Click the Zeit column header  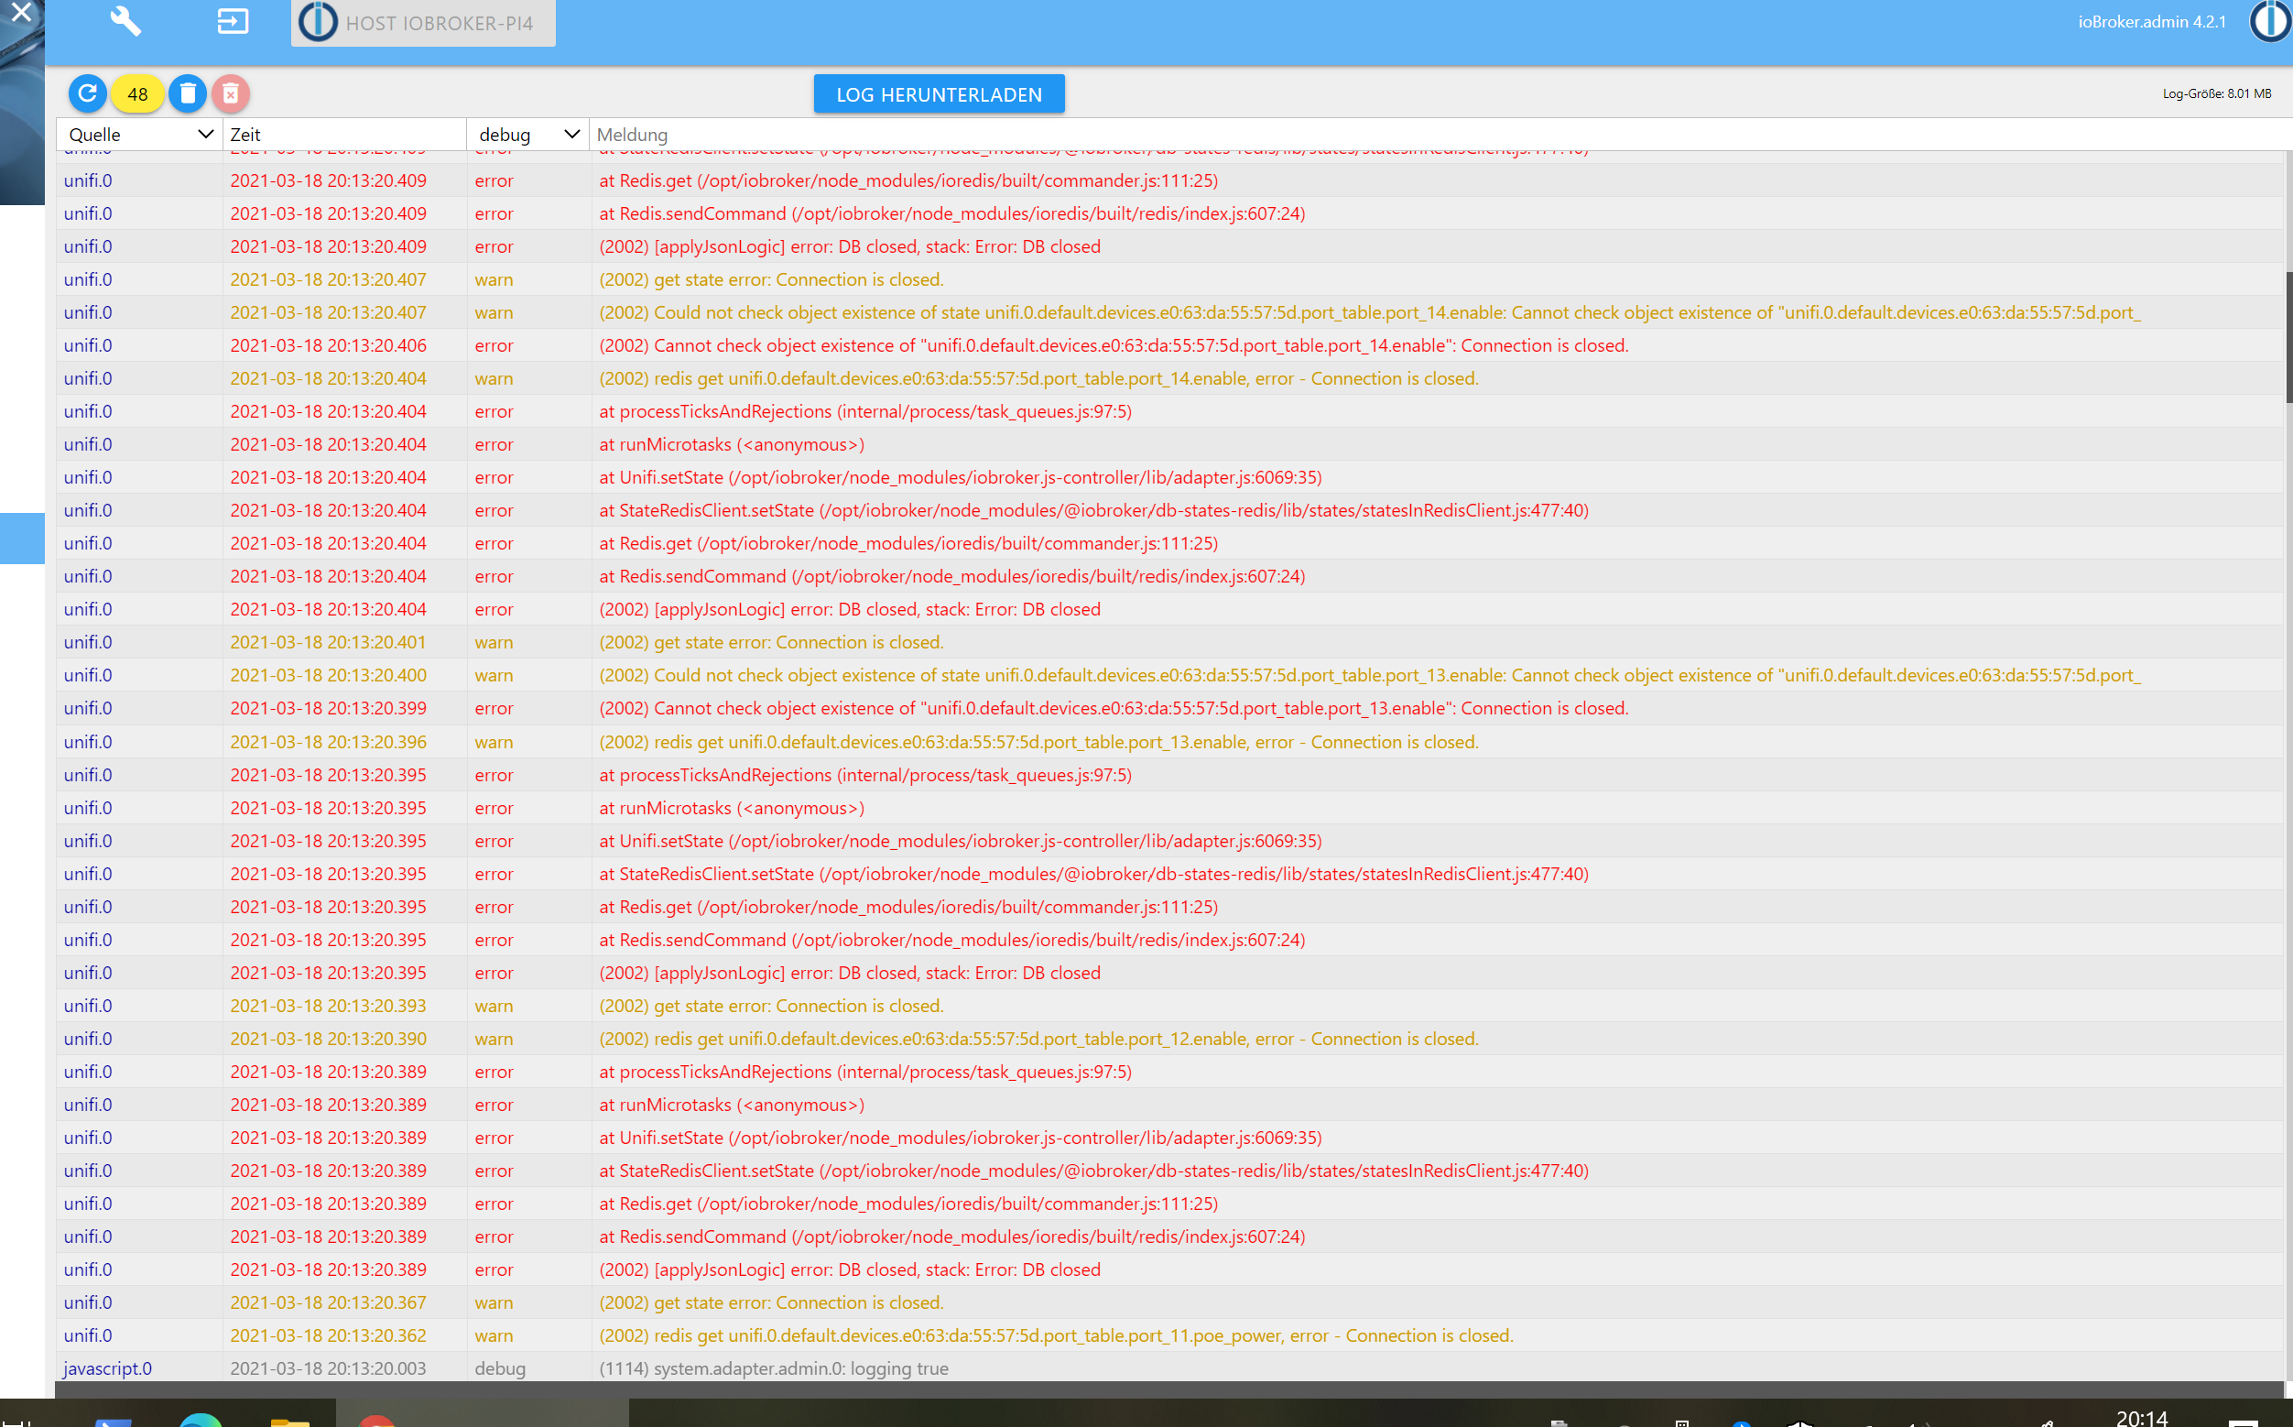[x=343, y=134]
